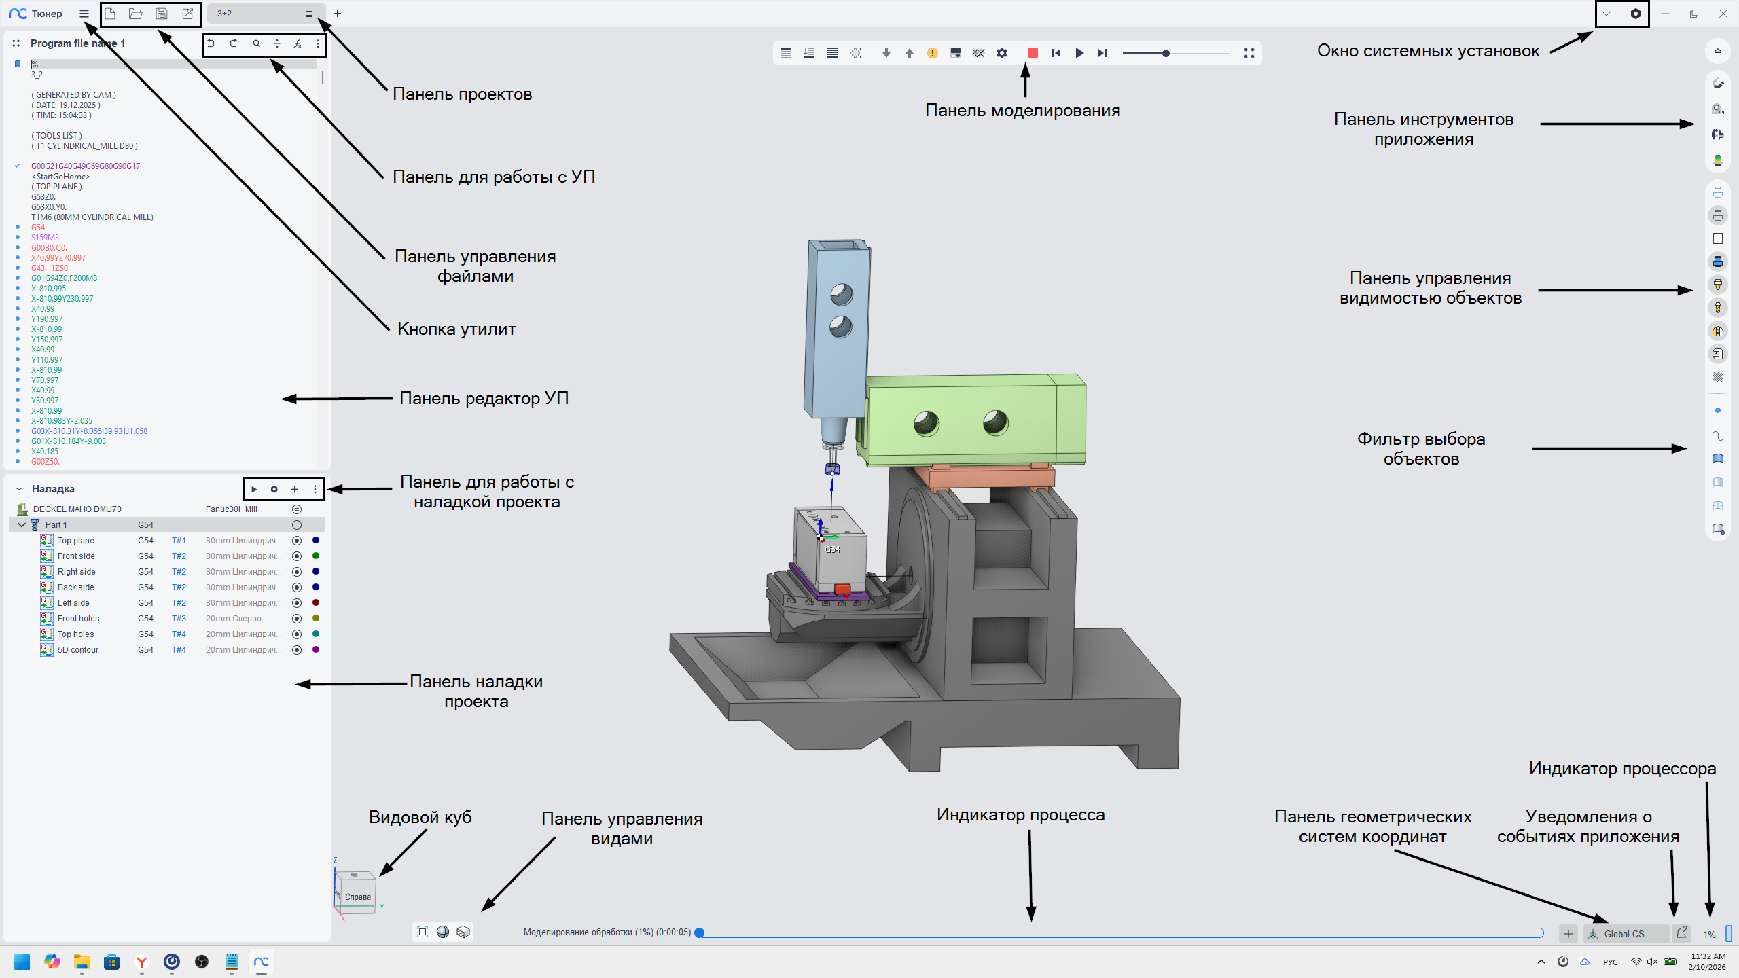
Task: Click the fx function icon in editor toolbar
Action: click(298, 43)
